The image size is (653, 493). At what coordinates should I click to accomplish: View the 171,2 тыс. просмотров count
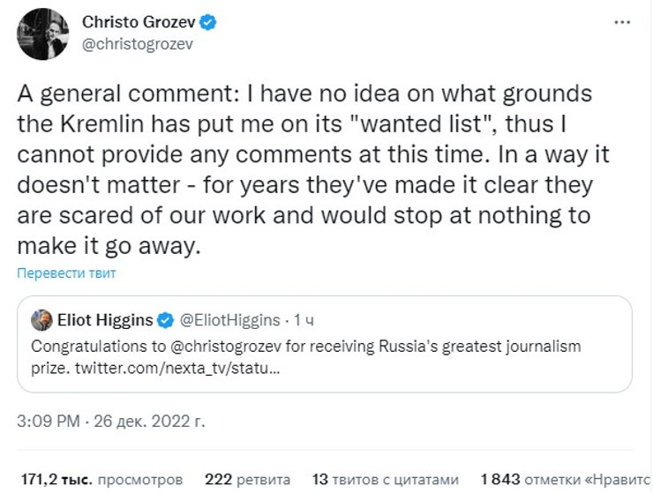[101, 480]
